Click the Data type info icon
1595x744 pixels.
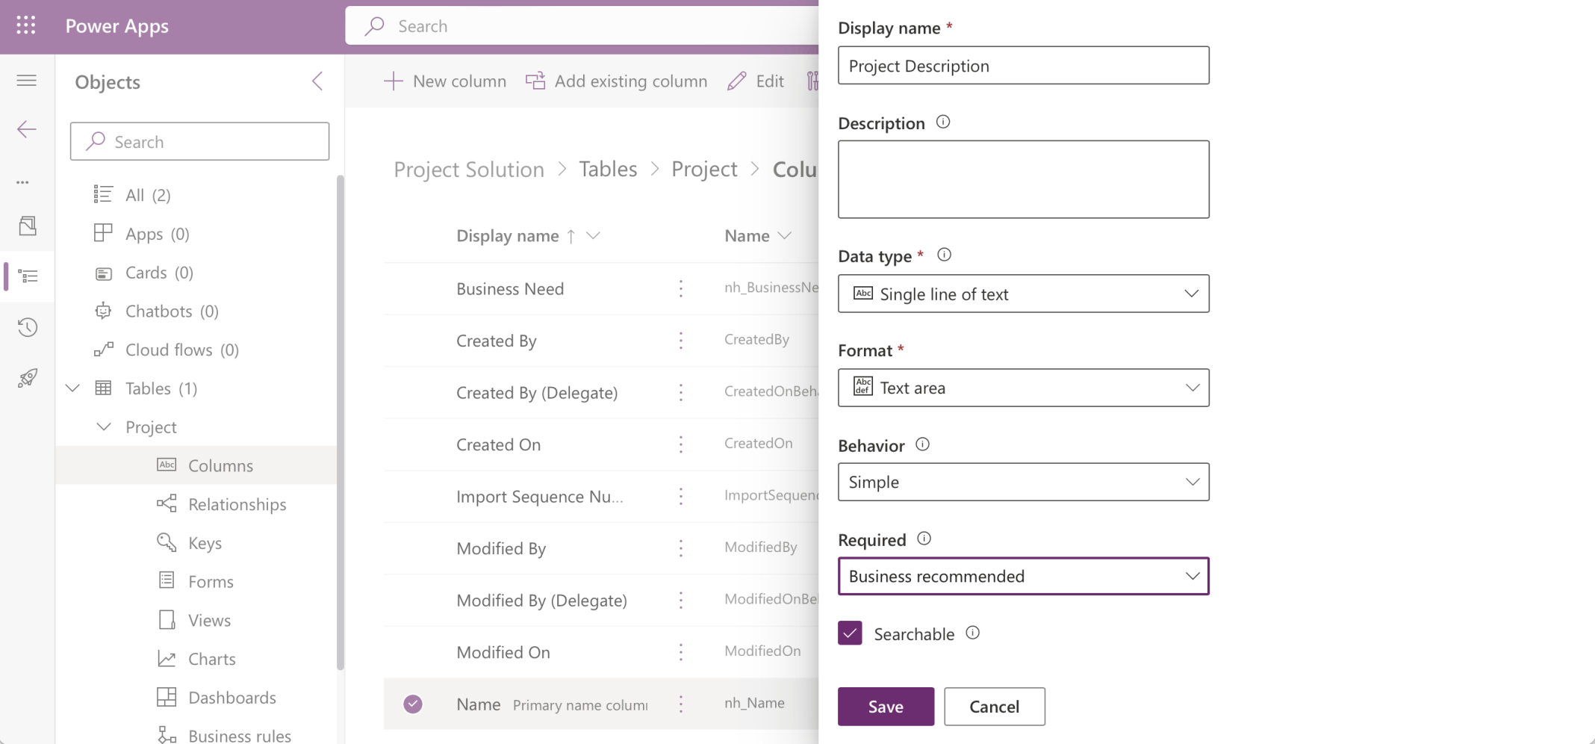click(944, 255)
